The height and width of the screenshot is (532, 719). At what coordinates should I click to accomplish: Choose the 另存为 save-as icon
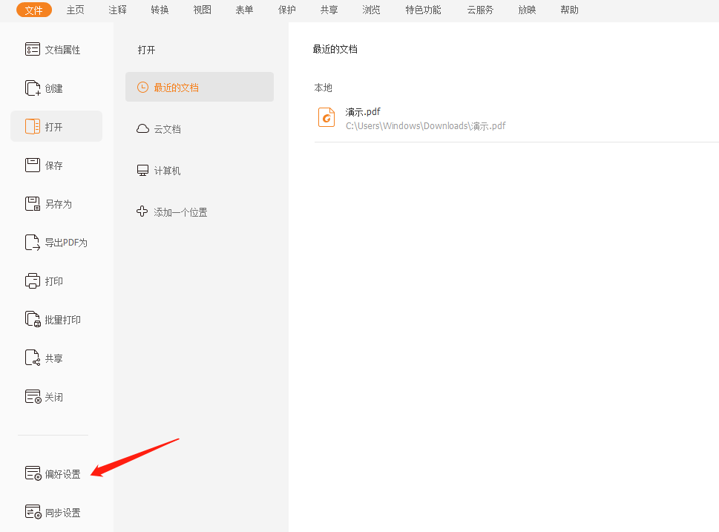pyautogui.click(x=33, y=204)
